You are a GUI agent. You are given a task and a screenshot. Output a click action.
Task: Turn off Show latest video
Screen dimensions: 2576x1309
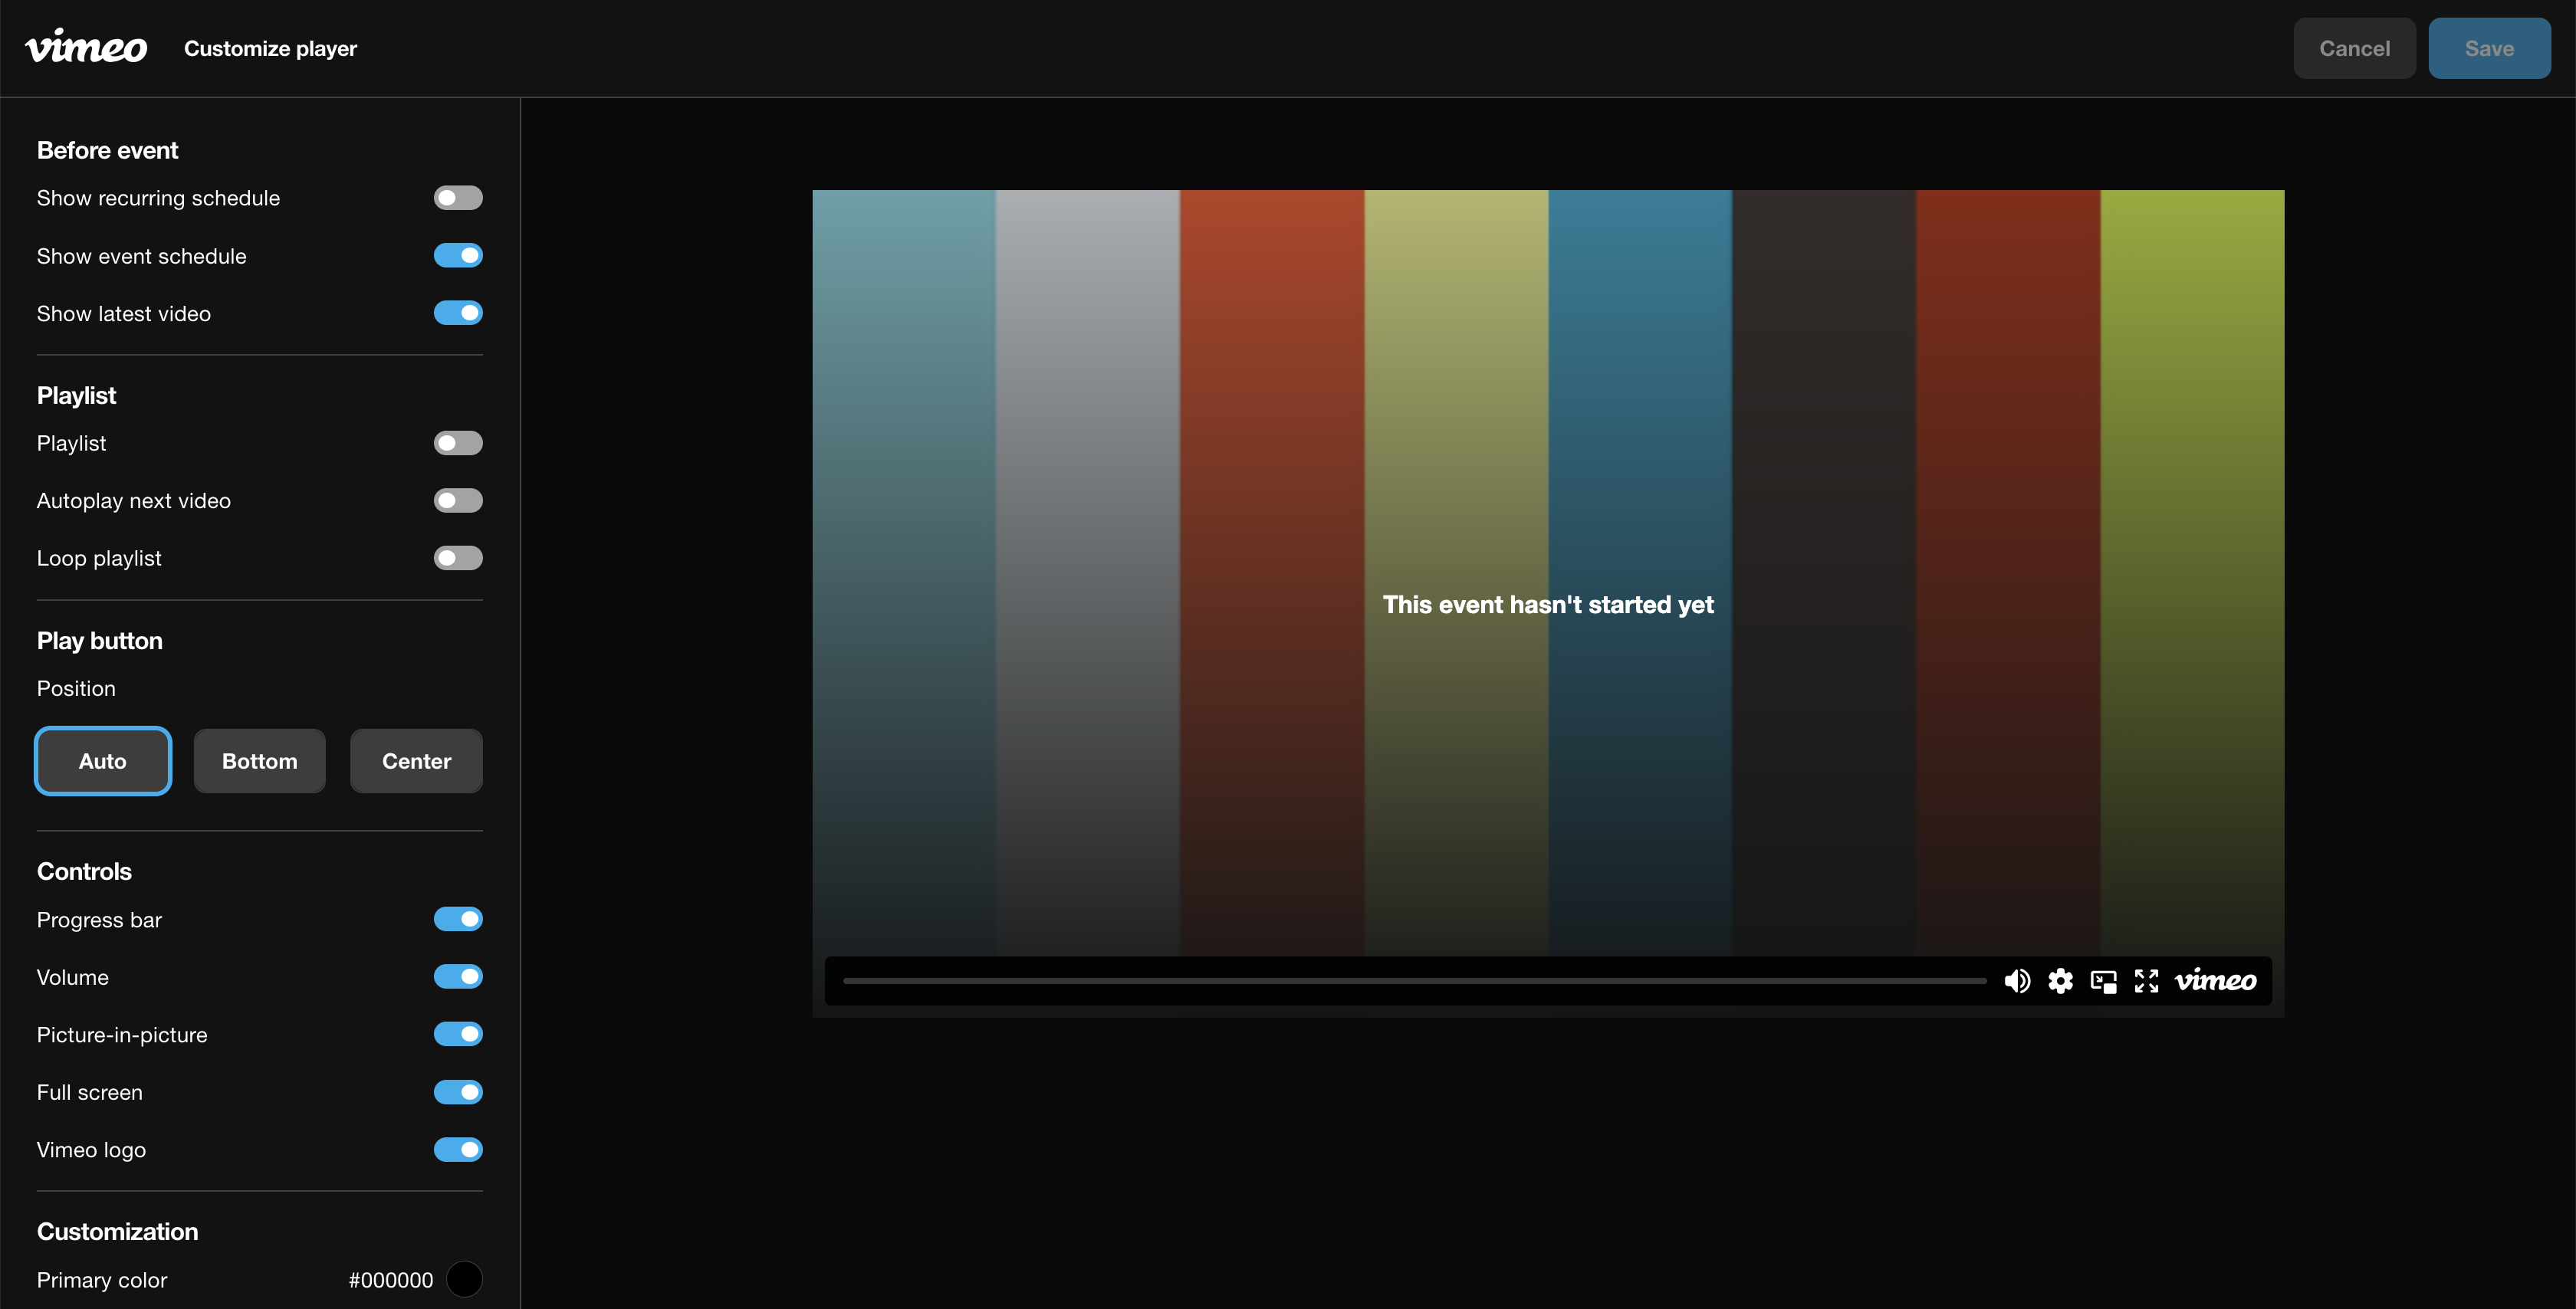(x=458, y=313)
